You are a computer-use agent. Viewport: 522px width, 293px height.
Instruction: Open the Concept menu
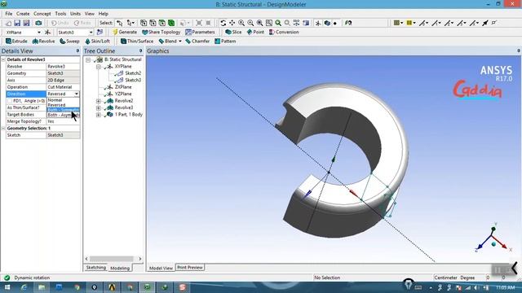(x=42, y=14)
